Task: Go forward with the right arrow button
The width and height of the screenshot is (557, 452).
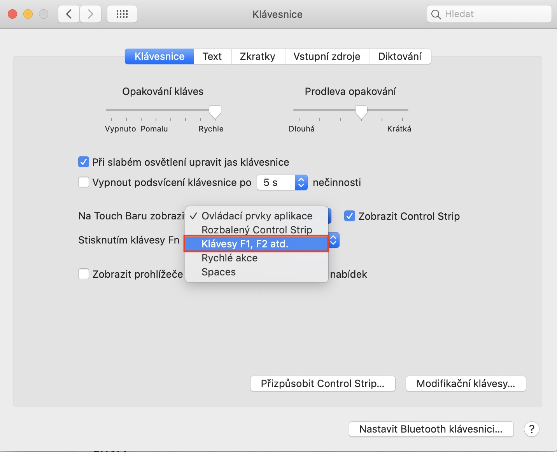Action: [x=91, y=14]
